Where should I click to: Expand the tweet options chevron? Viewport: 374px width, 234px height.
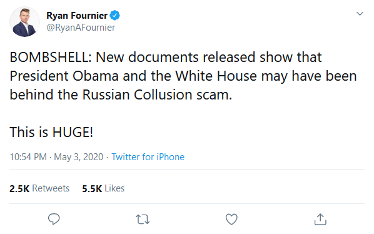point(360,14)
